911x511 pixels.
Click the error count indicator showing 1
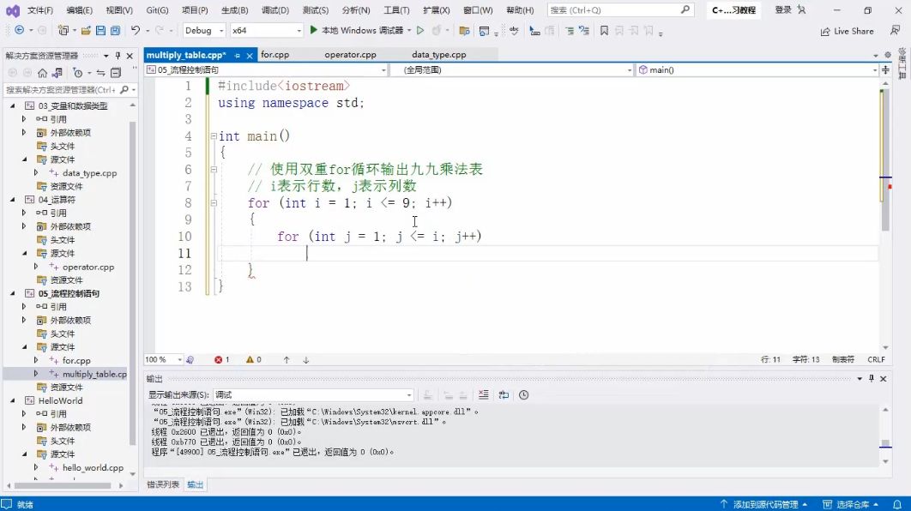222,360
